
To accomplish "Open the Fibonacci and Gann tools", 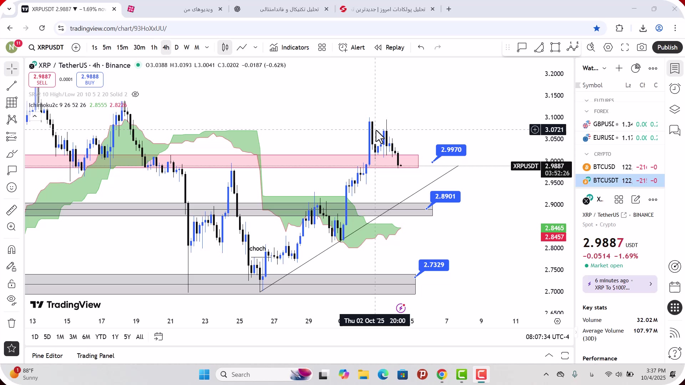I will pos(12,103).
